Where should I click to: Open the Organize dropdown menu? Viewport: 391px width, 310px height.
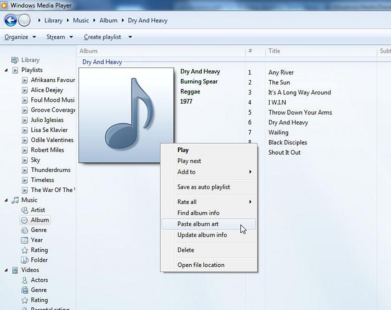pos(20,37)
